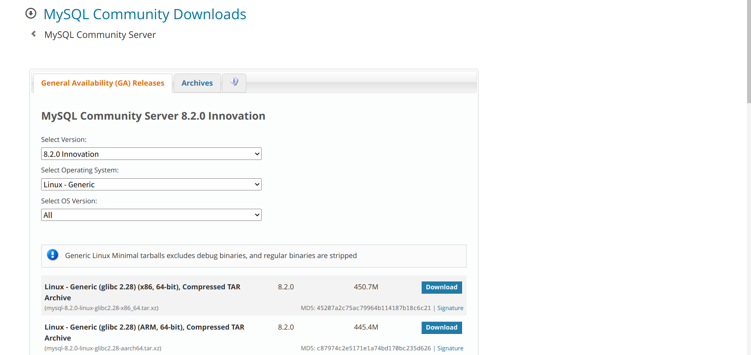This screenshot has width=751, height=355.
Task: Click the ARM, 64-bit Compressed TAR Archive title
Action: 144,332
